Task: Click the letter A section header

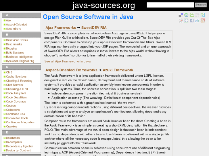Action: pyautogui.click(x=21, y=15)
